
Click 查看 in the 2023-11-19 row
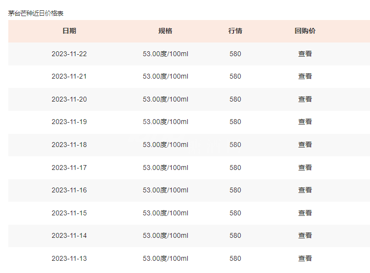[305, 122]
